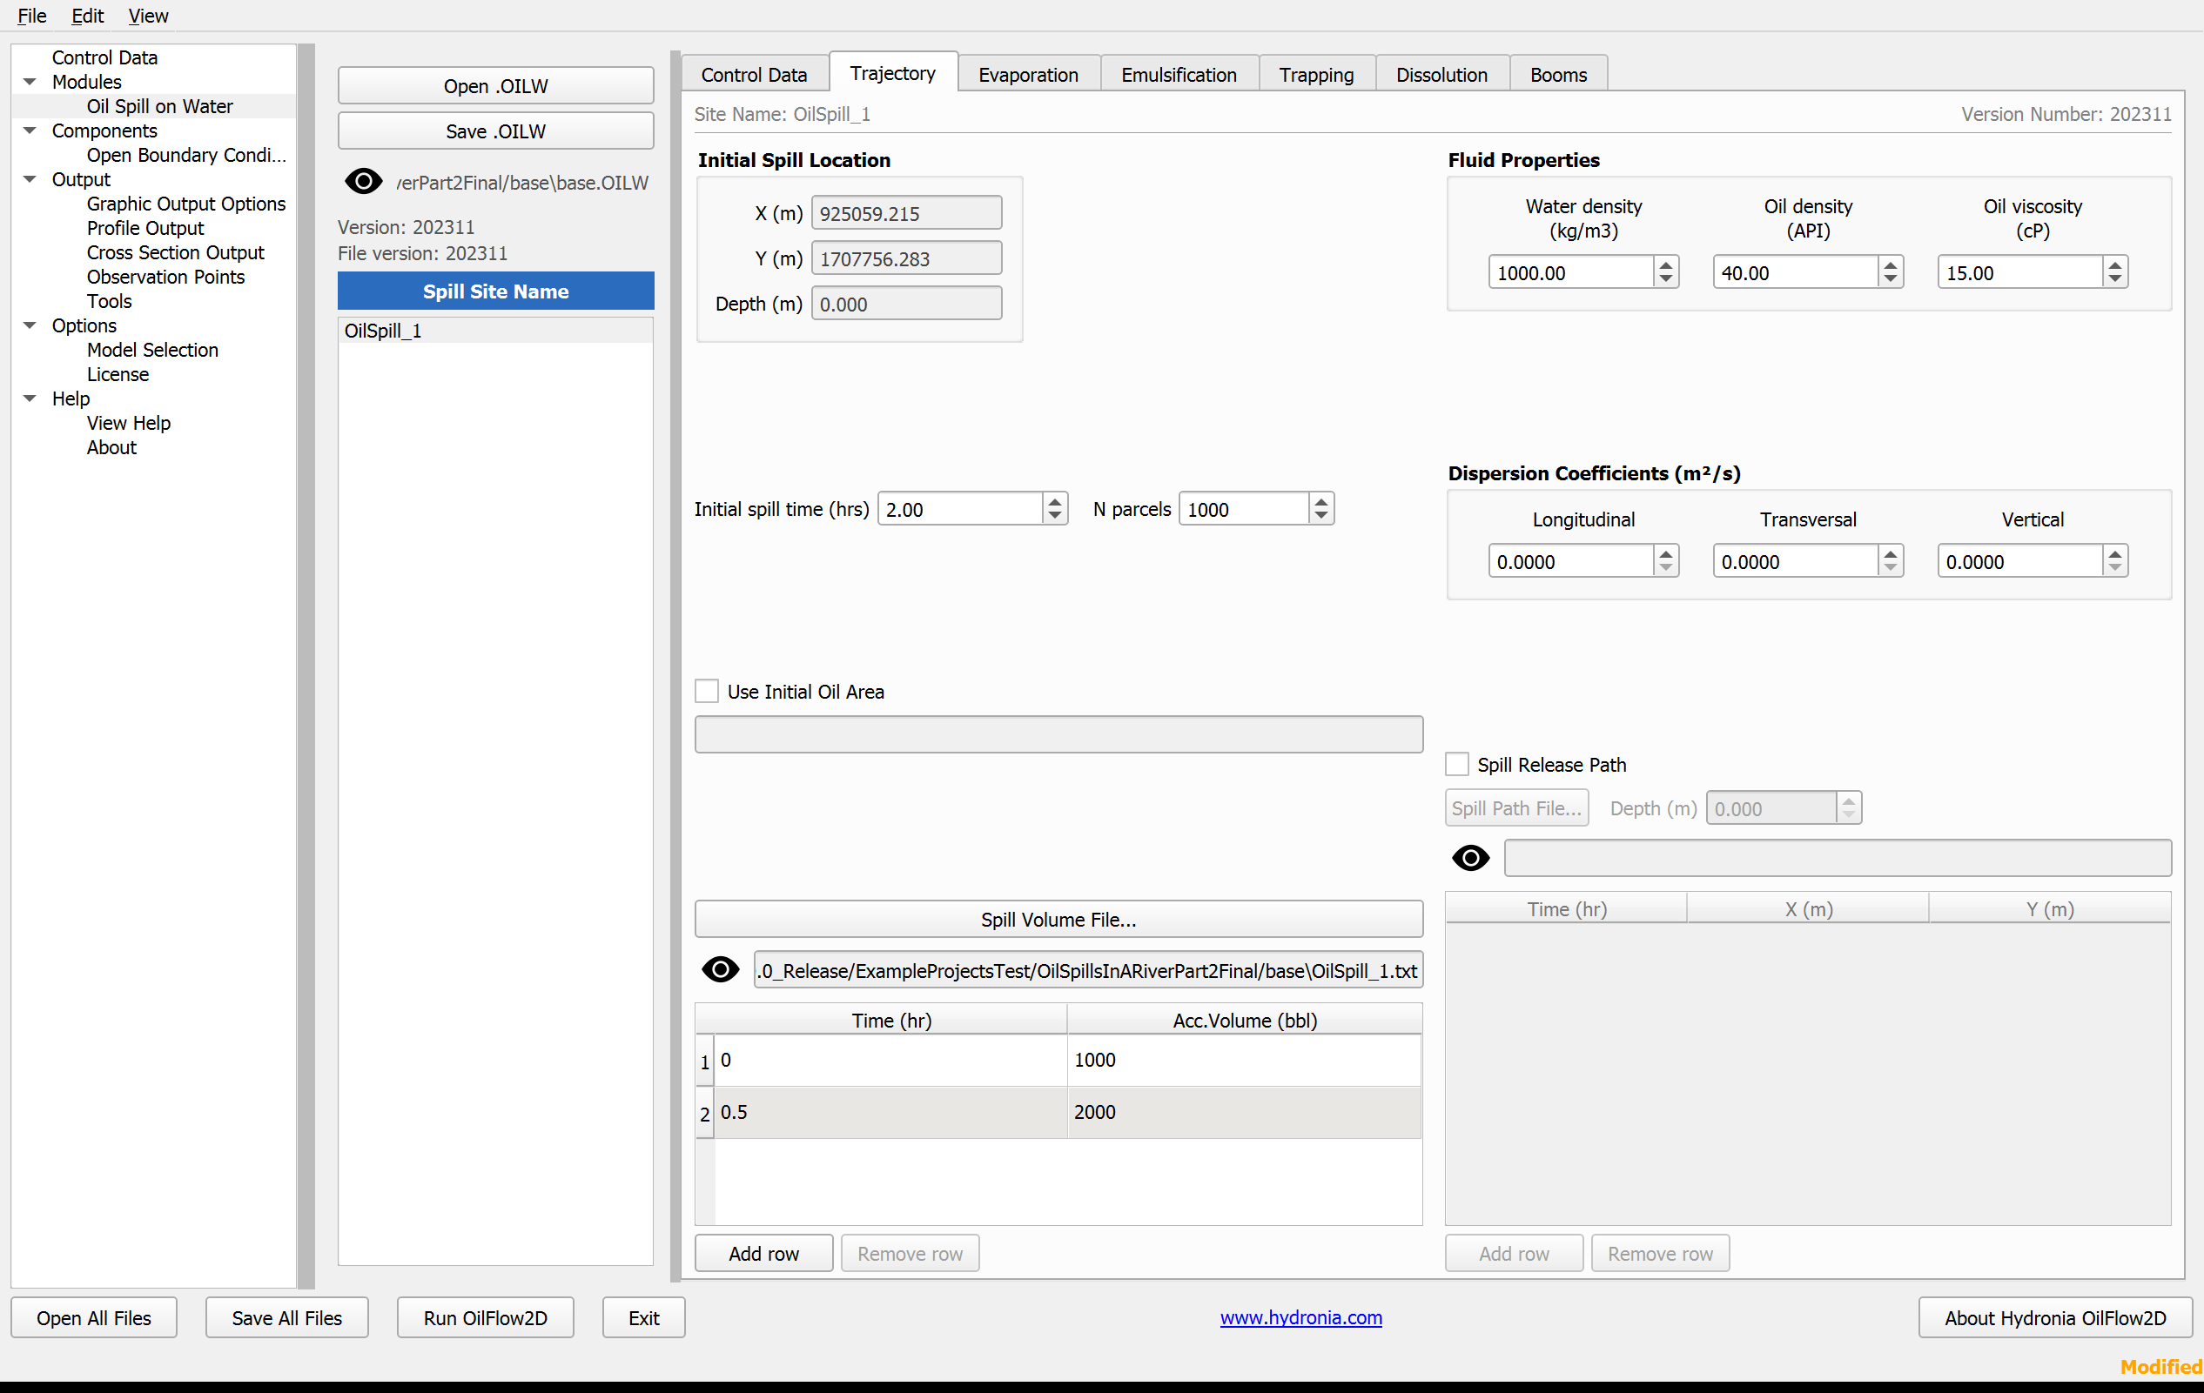This screenshot has height=1393, width=2204.
Task: Click the N parcels input field
Action: click(x=1244, y=508)
